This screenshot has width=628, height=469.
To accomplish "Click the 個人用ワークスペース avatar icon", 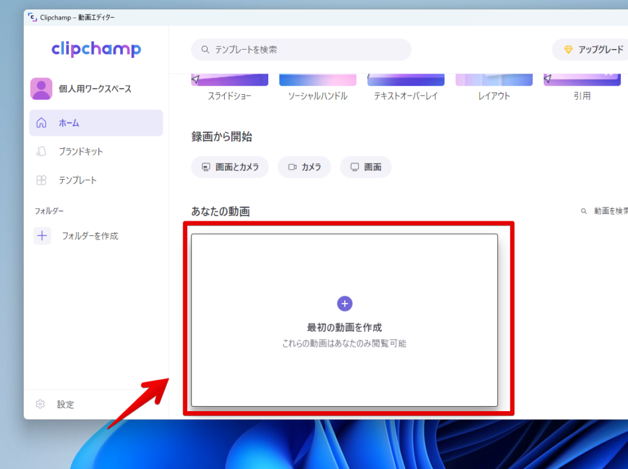I will 41,88.
